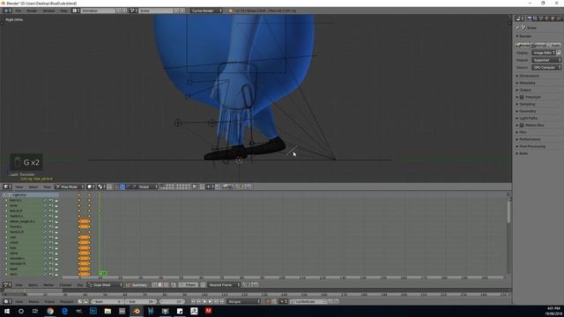Jump to start frame with the rewind button
This screenshot has width=564, height=317.
[x=193, y=301]
